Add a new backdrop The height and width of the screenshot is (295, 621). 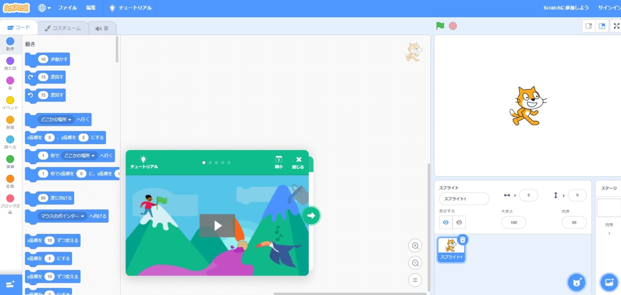point(608,282)
